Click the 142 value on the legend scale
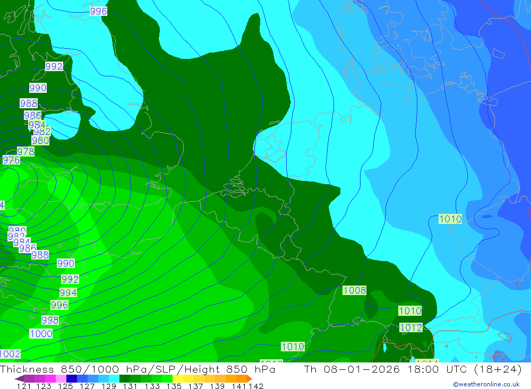This screenshot has height=389, width=531. 256,386
